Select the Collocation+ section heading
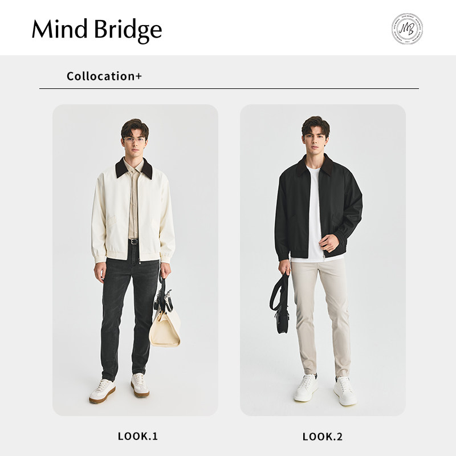This screenshot has width=456, height=456. click(104, 76)
